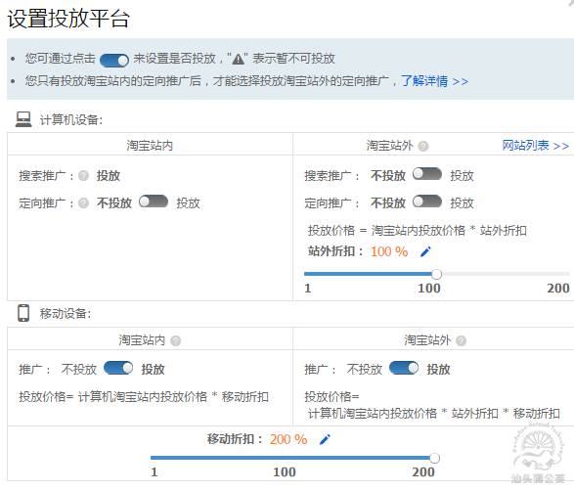Click the example toggle in the info banner
Screen dimensions: 574x492
coord(114,60)
